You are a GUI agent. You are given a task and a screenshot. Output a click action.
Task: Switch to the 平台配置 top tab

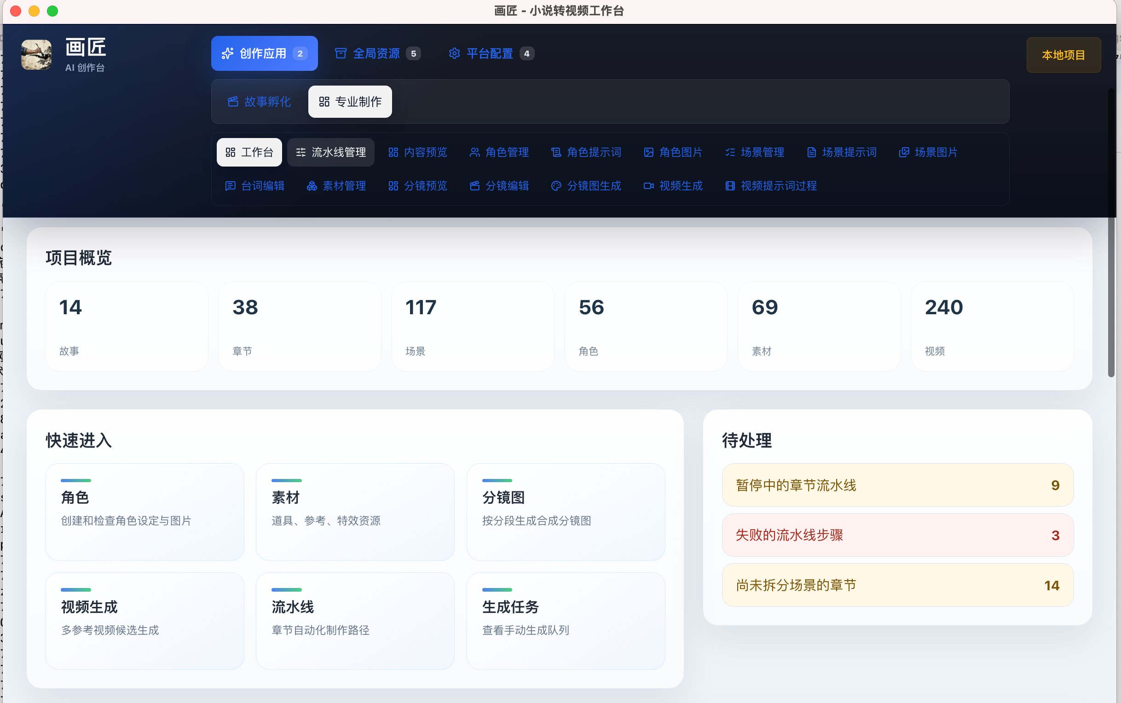(491, 53)
